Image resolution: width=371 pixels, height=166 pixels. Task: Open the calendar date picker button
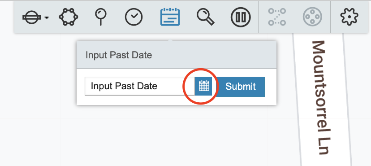[x=203, y=86]
